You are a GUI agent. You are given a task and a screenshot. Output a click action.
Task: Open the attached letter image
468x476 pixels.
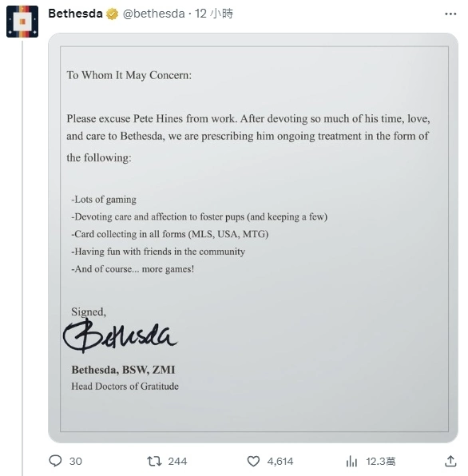253,238
